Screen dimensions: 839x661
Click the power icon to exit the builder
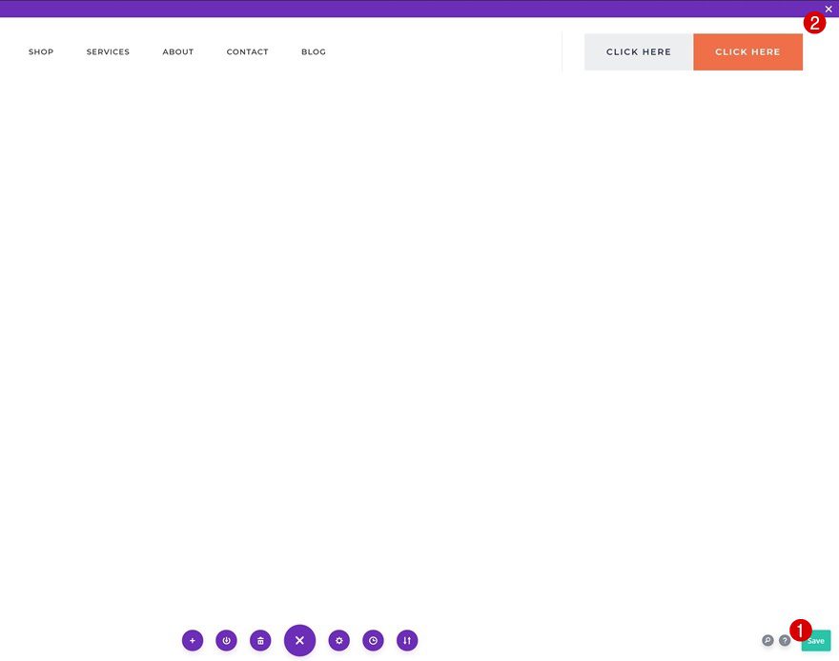(x=226, y=640)
